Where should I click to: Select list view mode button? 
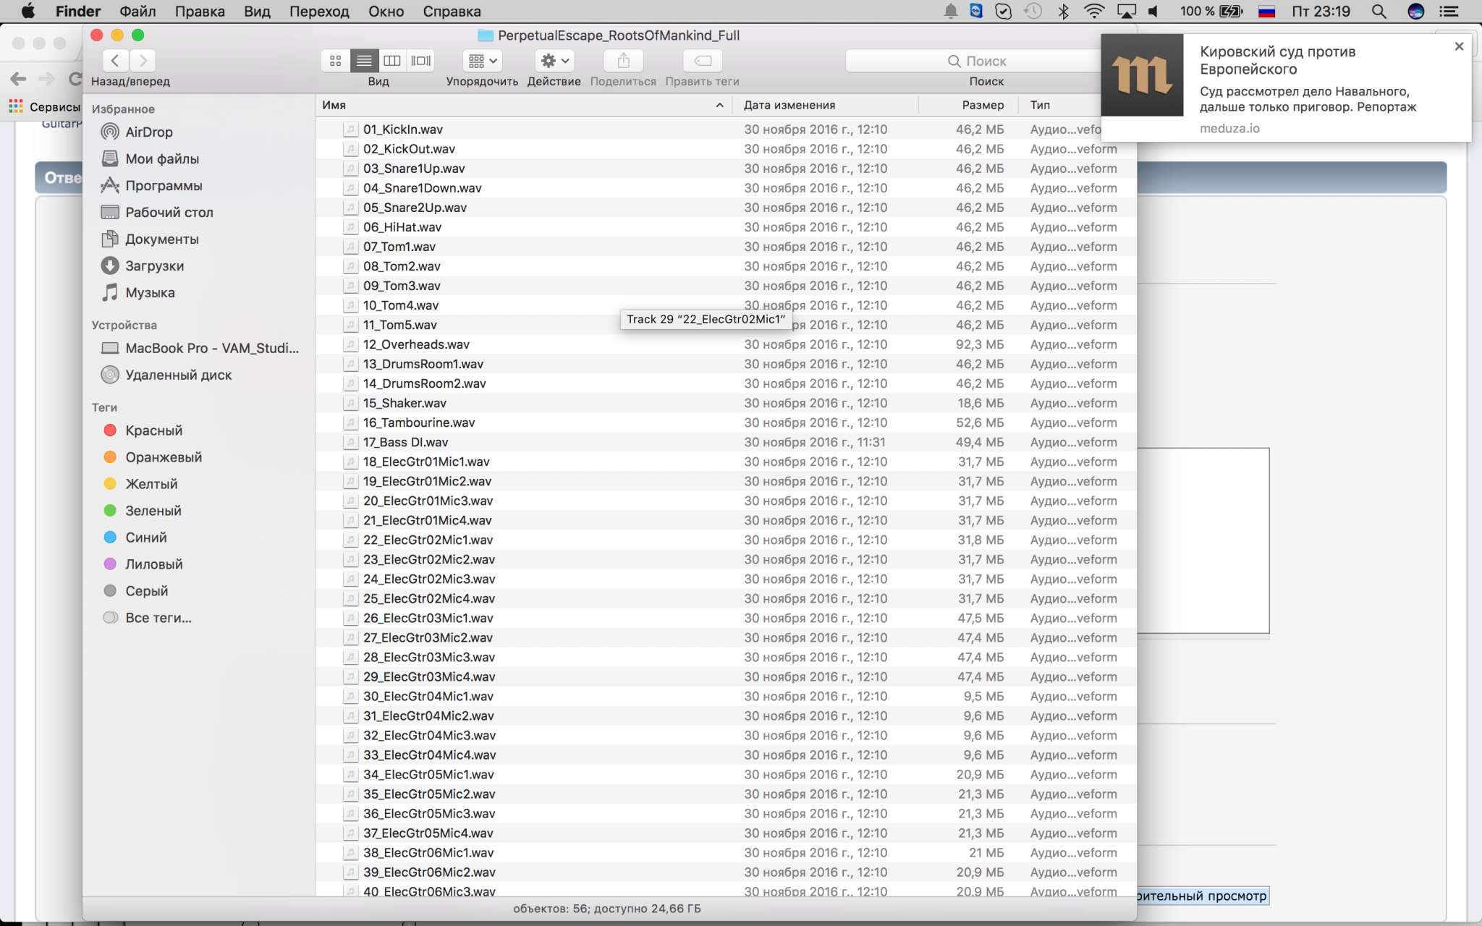(x=364, y=61)
